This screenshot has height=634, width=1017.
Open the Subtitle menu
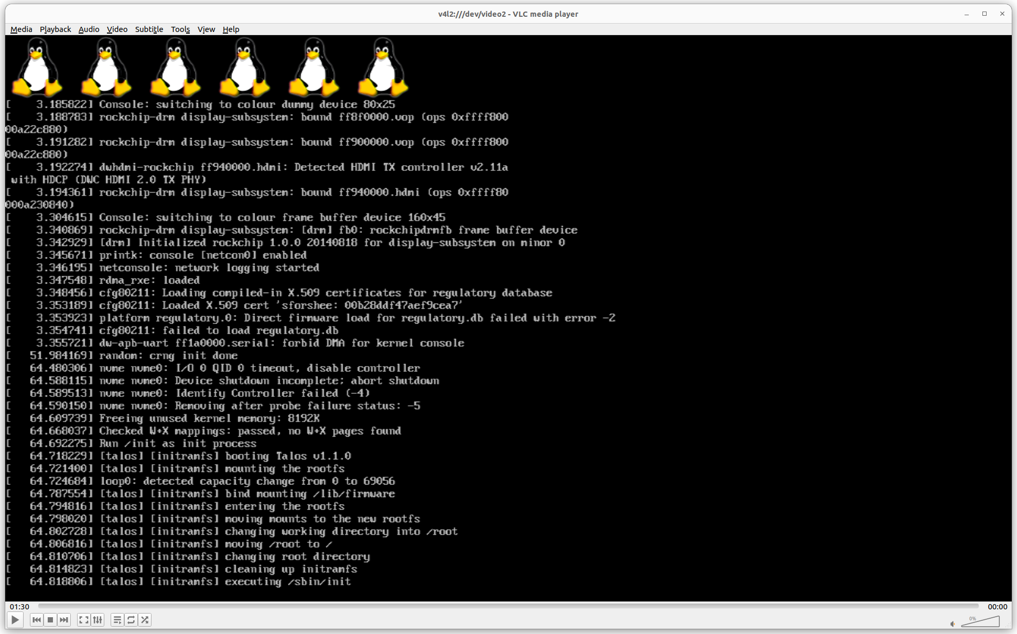[149, 29]
